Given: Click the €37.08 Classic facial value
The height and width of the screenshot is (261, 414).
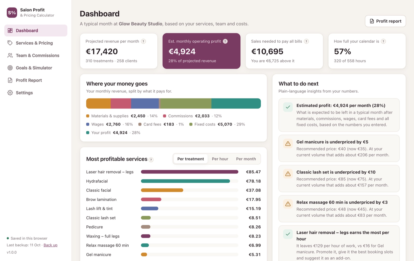Looking at the screenshot, I should (253, 190).
